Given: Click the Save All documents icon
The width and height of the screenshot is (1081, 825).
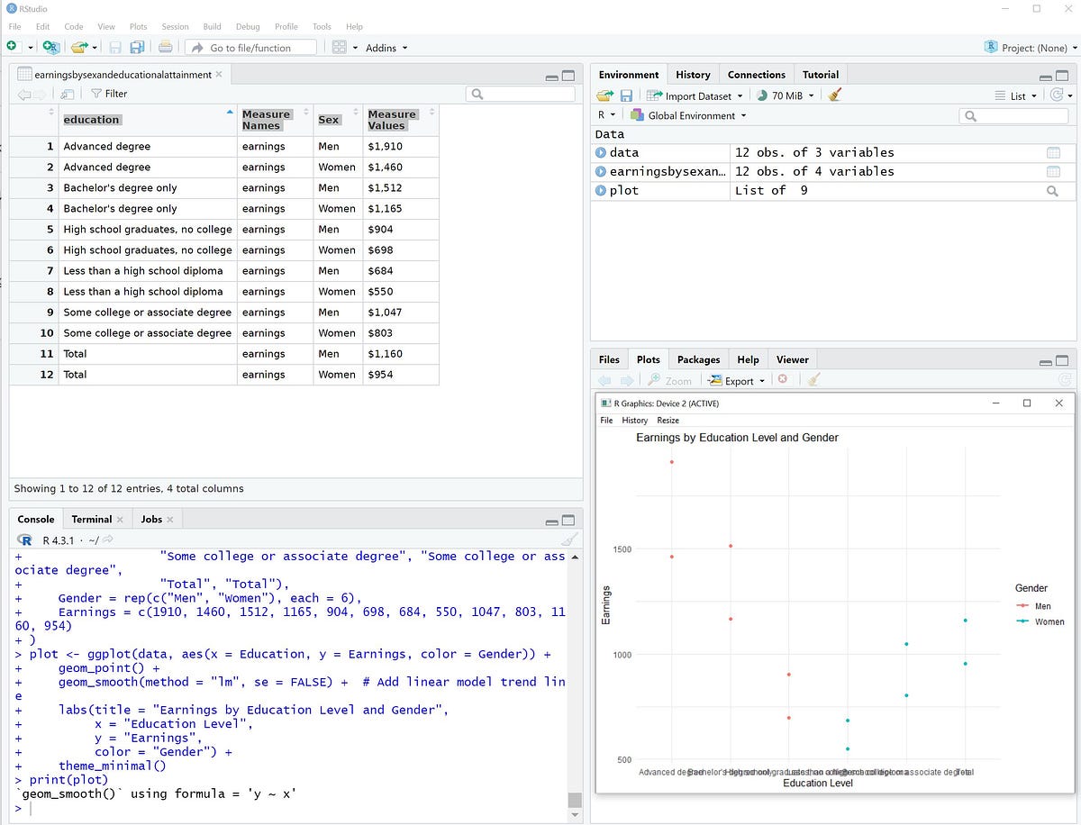Looking at the screenshot, I should click(x=137, y=47).
